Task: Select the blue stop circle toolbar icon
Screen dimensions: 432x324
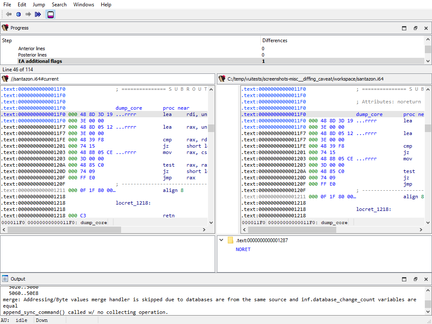Action: pyautogui.click(x=18, y=14)
